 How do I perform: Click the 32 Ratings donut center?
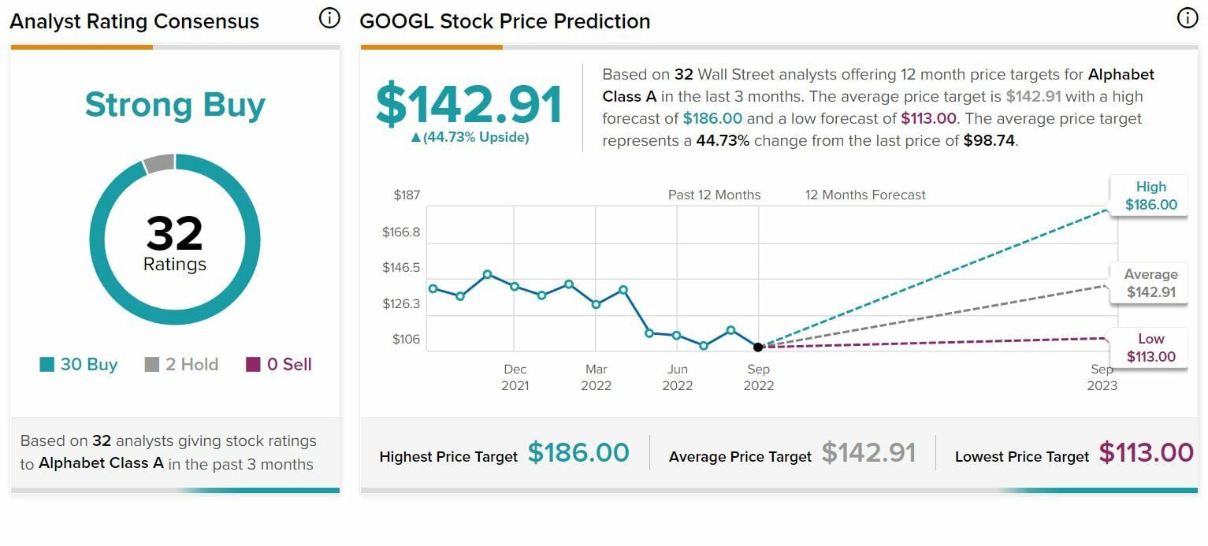(174, 242)
